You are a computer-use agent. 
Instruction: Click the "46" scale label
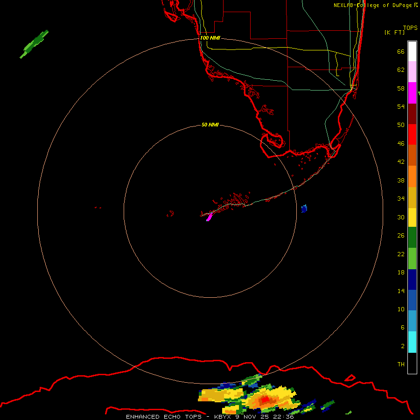click(x=401, y=143)
